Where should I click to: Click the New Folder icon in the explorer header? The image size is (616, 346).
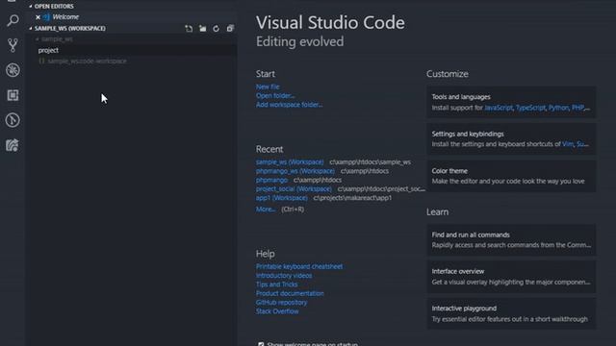[x=203, y=29]
